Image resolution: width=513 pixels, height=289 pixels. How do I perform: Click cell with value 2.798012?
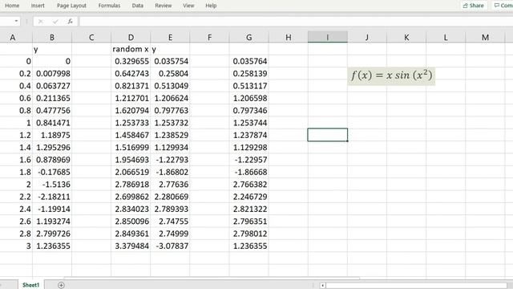[249, 234]
